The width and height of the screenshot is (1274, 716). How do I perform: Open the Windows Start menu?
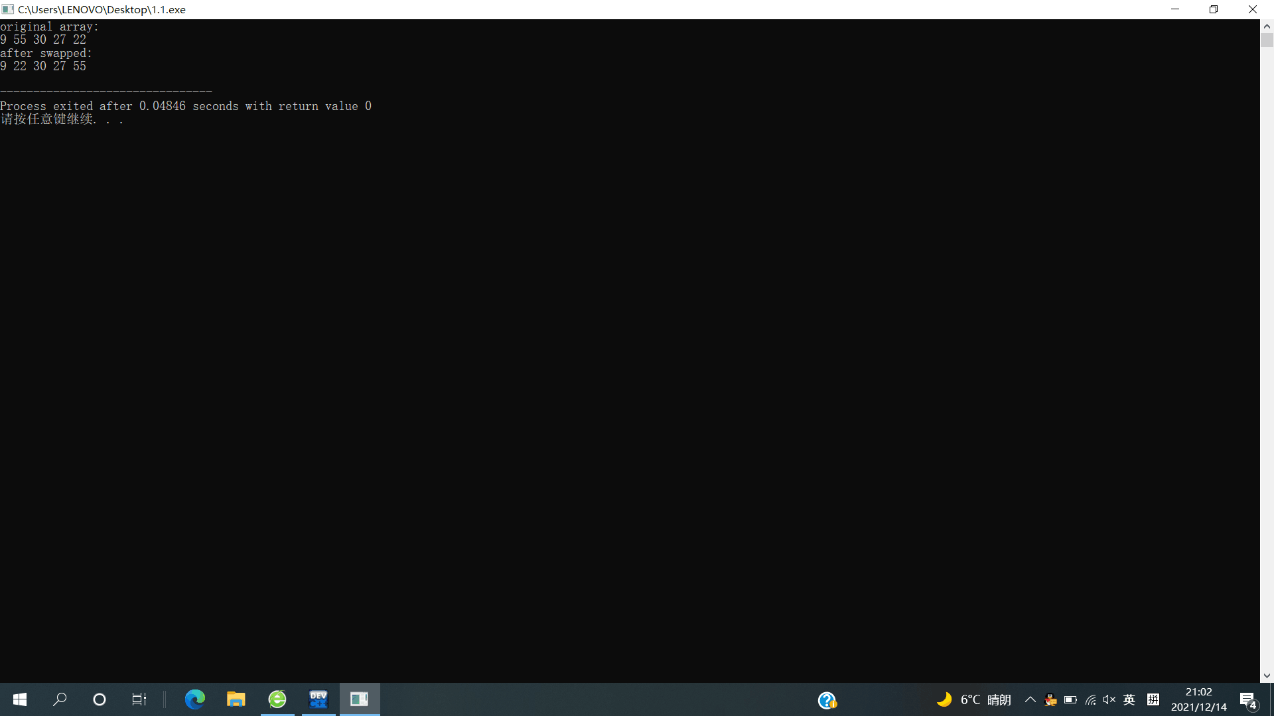click(x=20, y=699)
